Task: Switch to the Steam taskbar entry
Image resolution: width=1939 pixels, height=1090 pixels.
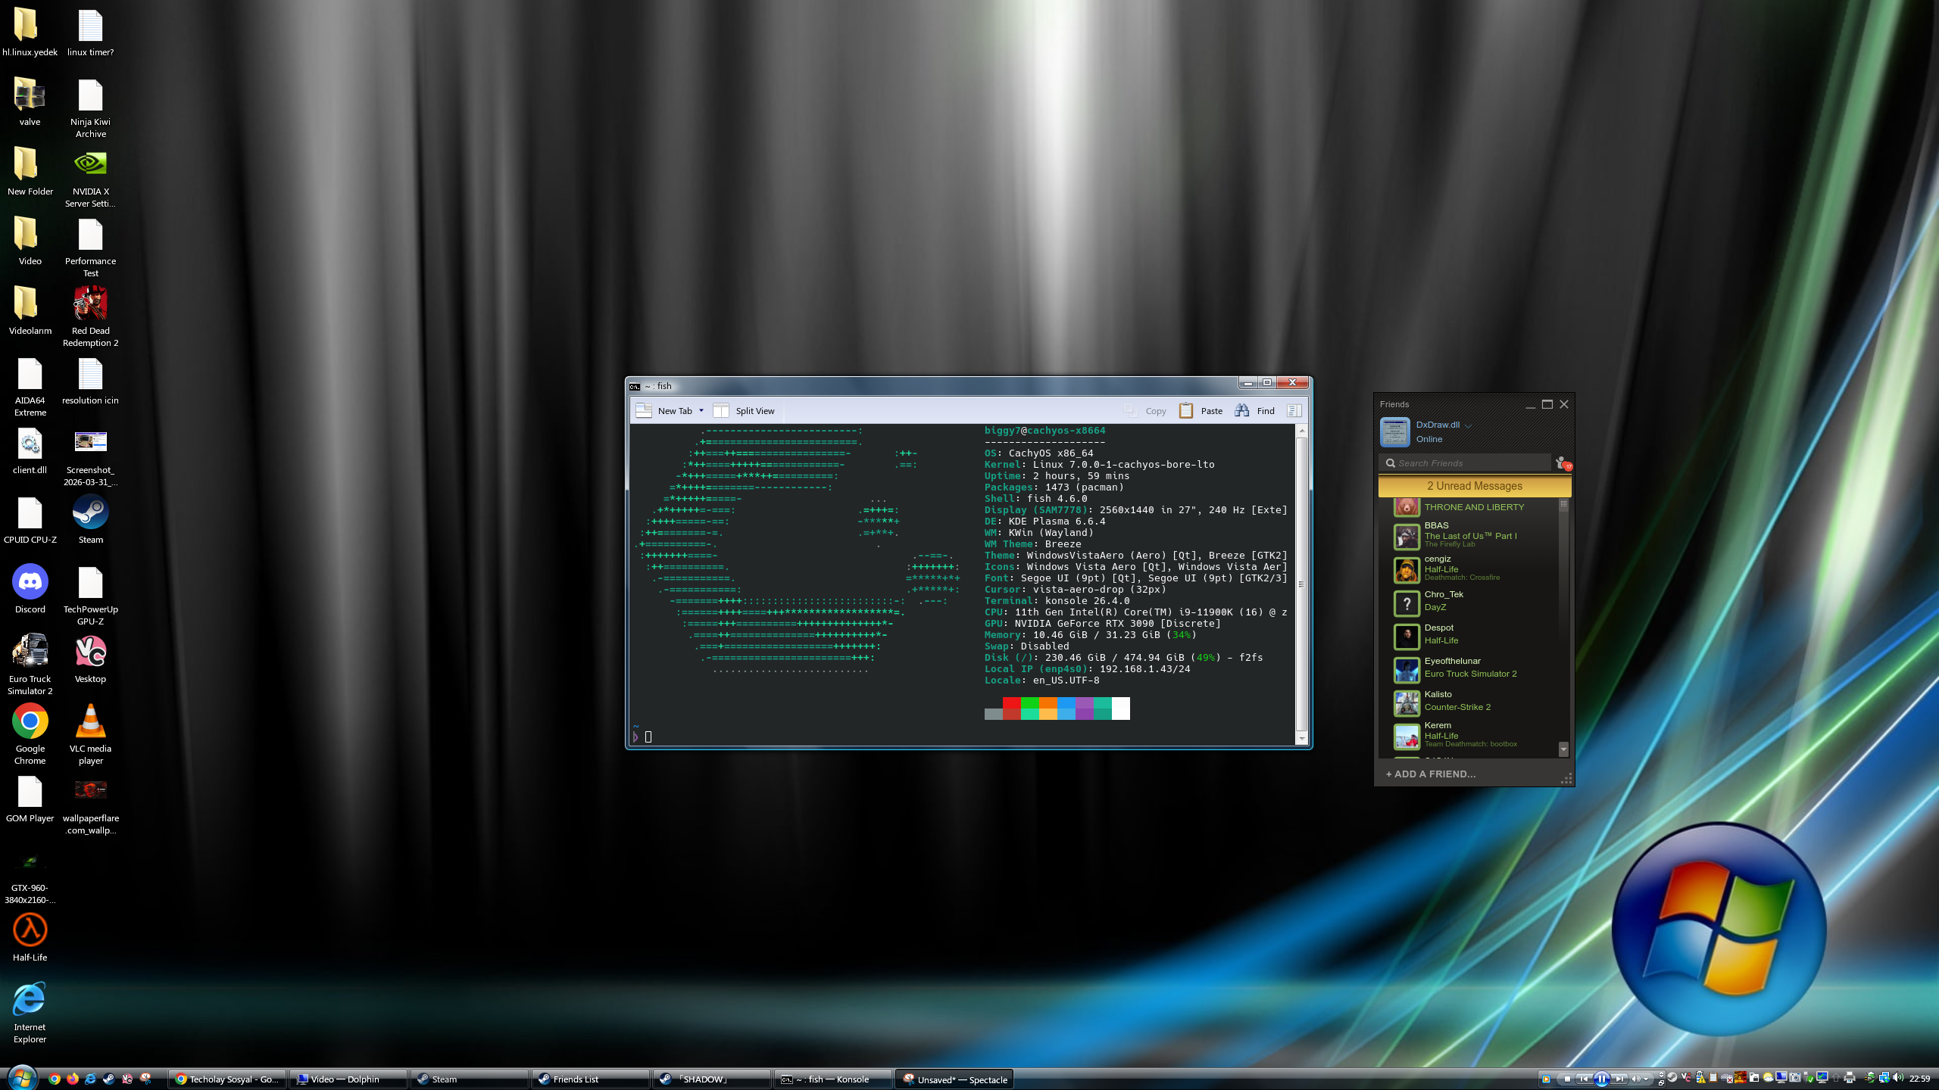Action: [x=470, y=1079]
